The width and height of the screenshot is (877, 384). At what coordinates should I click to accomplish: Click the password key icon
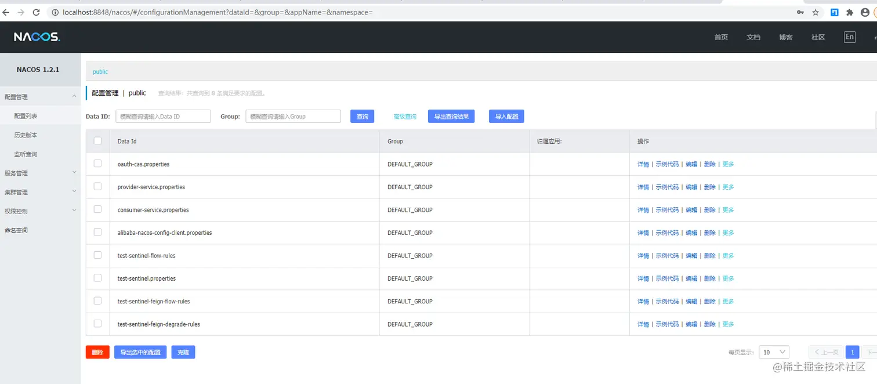[x=800, y=12]
